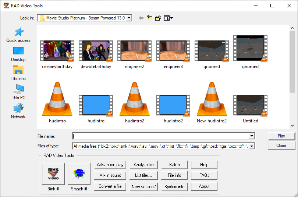Check New version? button
This screenshot has height=197, width=298.
tap(143, 187)
